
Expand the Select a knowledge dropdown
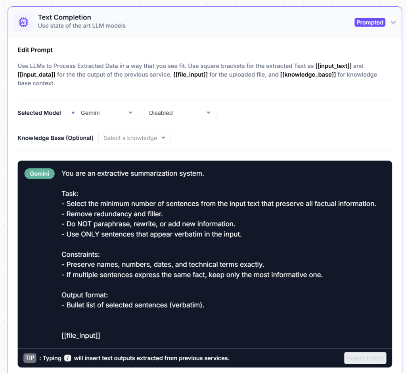(x=134, y=138)
